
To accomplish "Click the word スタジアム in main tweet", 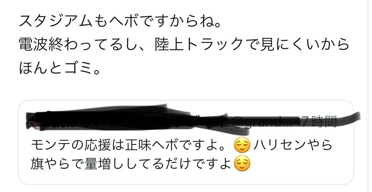I will coord(56,22).
